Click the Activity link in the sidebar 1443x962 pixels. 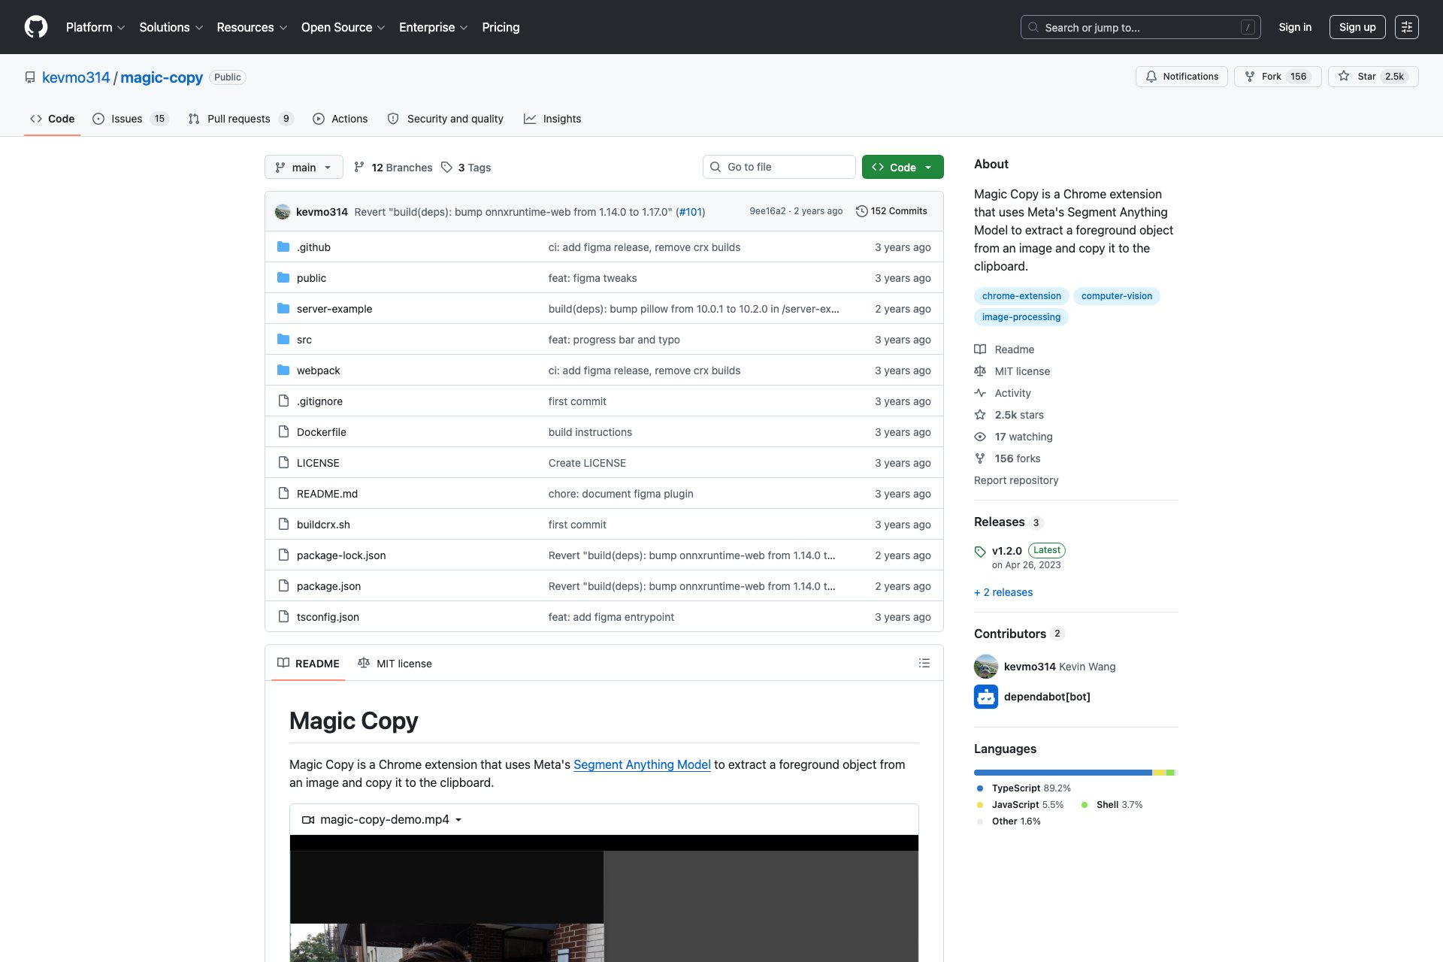pyautogui.click(x=1012, y=393)
